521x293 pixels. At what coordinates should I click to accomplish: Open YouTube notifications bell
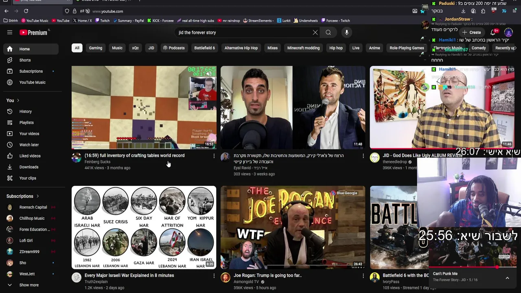tap(493, 33)
